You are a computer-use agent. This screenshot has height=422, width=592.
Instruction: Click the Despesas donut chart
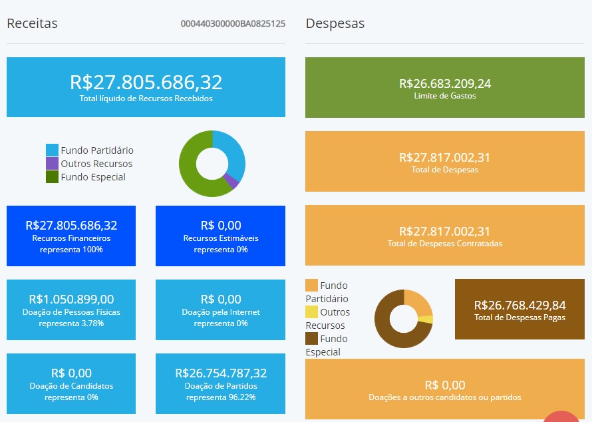click(x=403, y=318)
